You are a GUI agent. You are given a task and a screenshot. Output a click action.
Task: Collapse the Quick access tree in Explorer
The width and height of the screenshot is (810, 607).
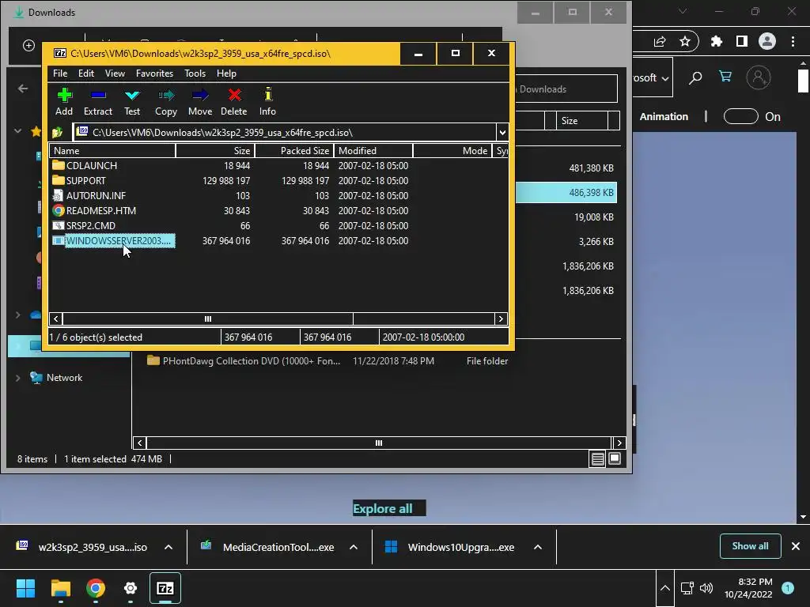coord(17,131)
